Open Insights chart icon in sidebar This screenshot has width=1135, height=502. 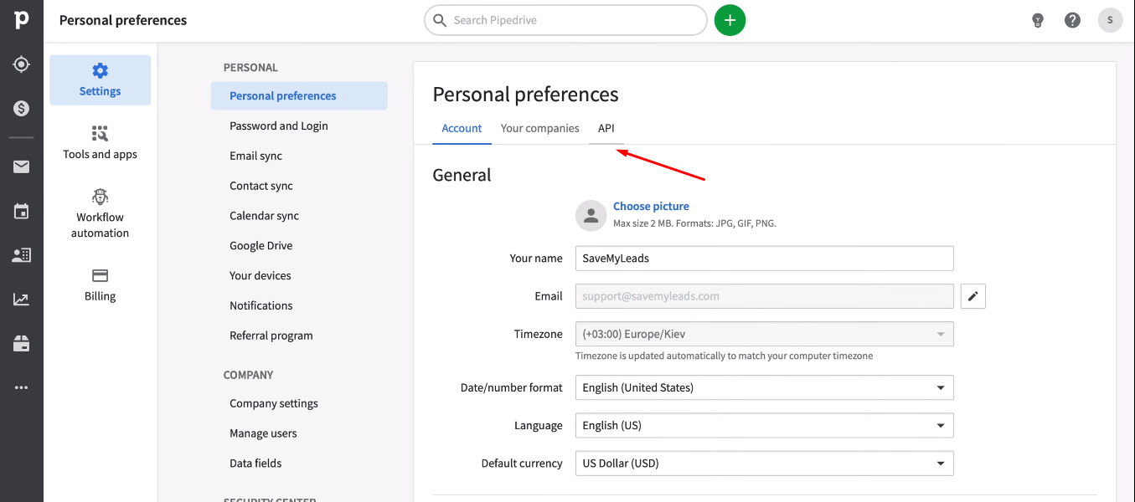click(x=22, y=300)
